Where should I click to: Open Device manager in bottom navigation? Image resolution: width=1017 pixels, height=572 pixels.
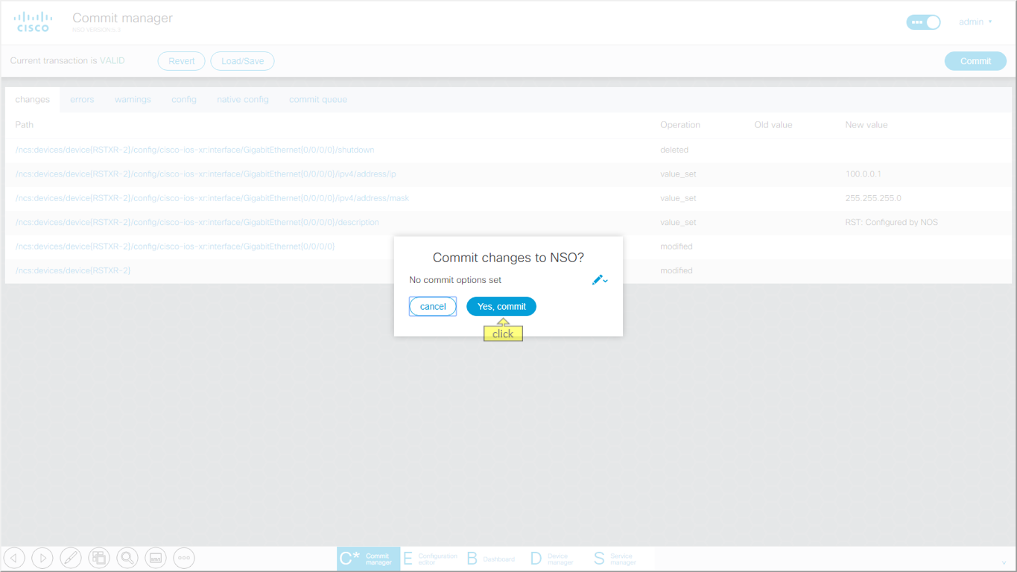(x=553, y=559)
